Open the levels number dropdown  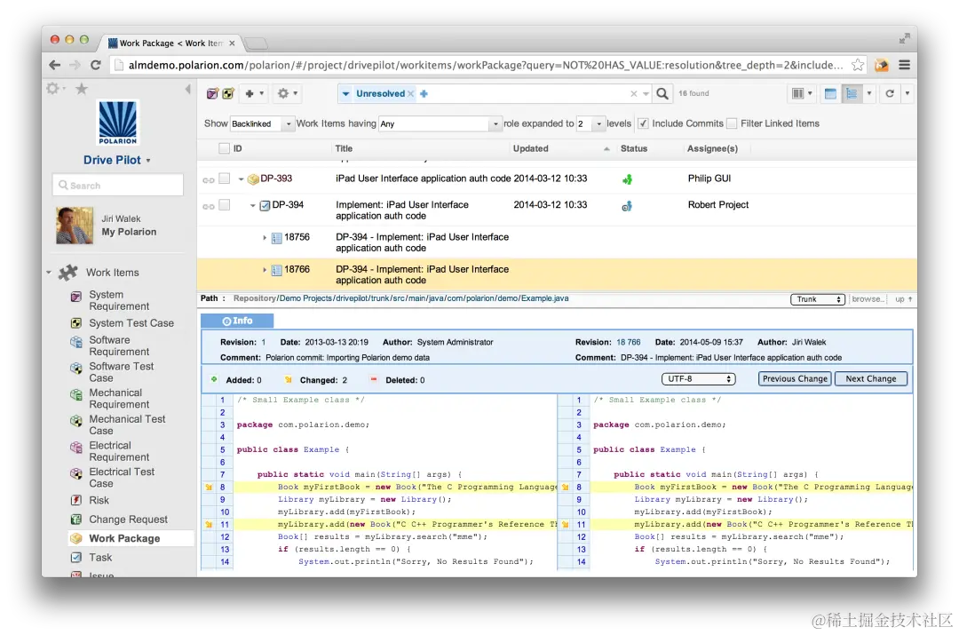coord(590,123)
